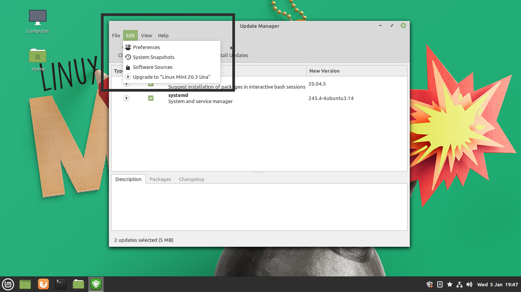This screenshot has width=521, height=292.
Task: Click the Software Sources package icon
Action: point(128,67)
